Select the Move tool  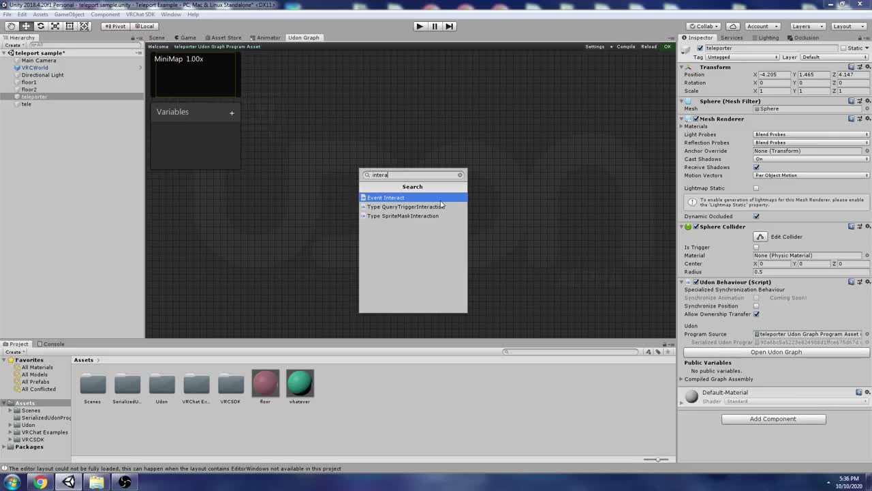pos(25,26)
